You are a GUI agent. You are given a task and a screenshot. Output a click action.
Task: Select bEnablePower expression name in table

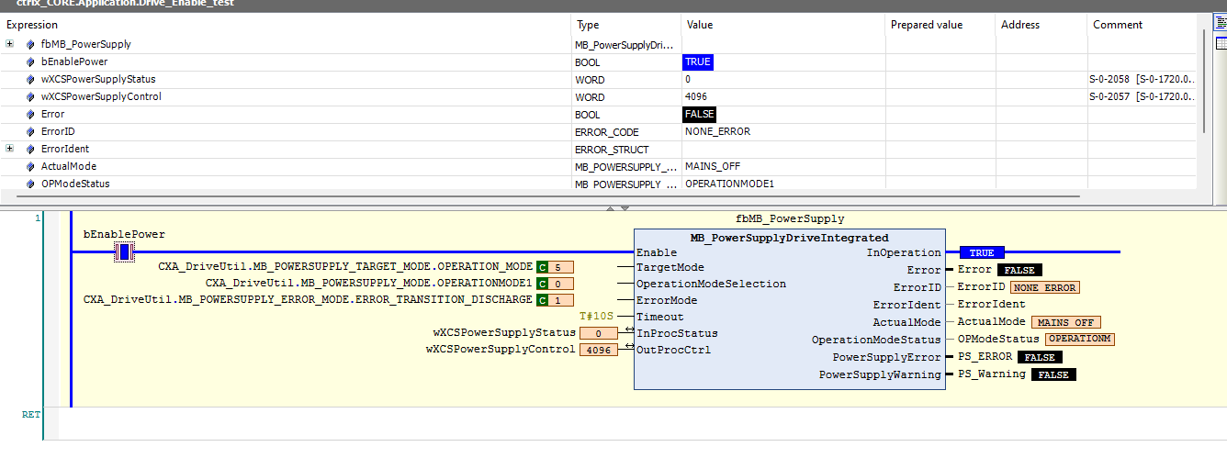tap(74, 62)
